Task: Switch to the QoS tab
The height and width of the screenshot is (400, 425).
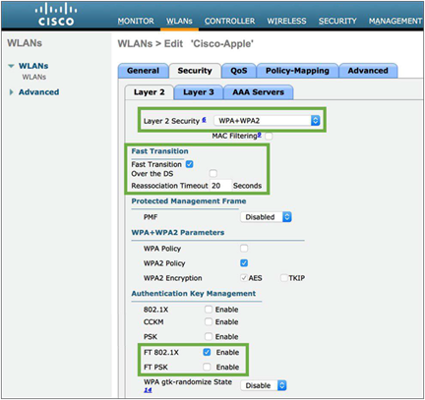Action: (239, 71)
